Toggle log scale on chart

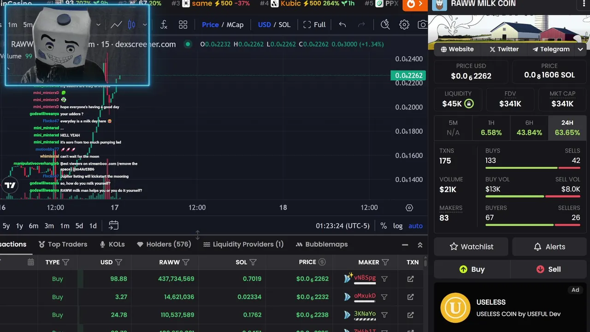click(x=398, y=225)
